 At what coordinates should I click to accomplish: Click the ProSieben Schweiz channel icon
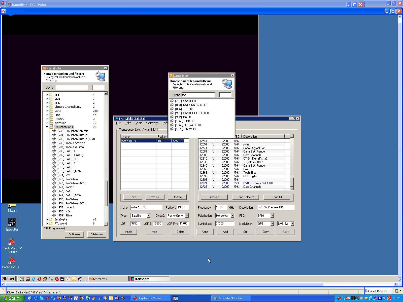54,131
